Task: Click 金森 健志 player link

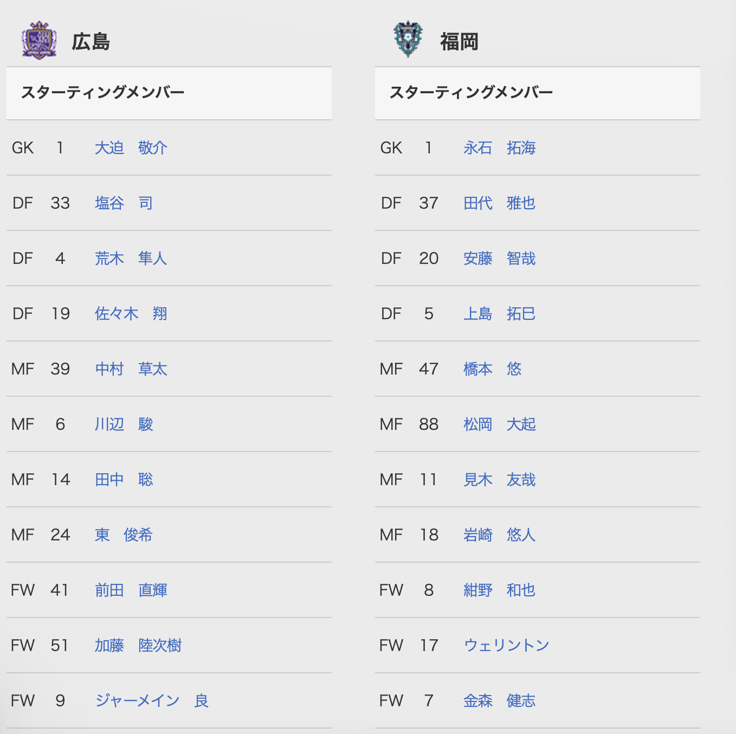Action: [500, 700]
